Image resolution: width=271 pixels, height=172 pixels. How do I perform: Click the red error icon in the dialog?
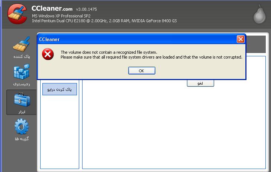pyautogui.click(x=48, y=54)
